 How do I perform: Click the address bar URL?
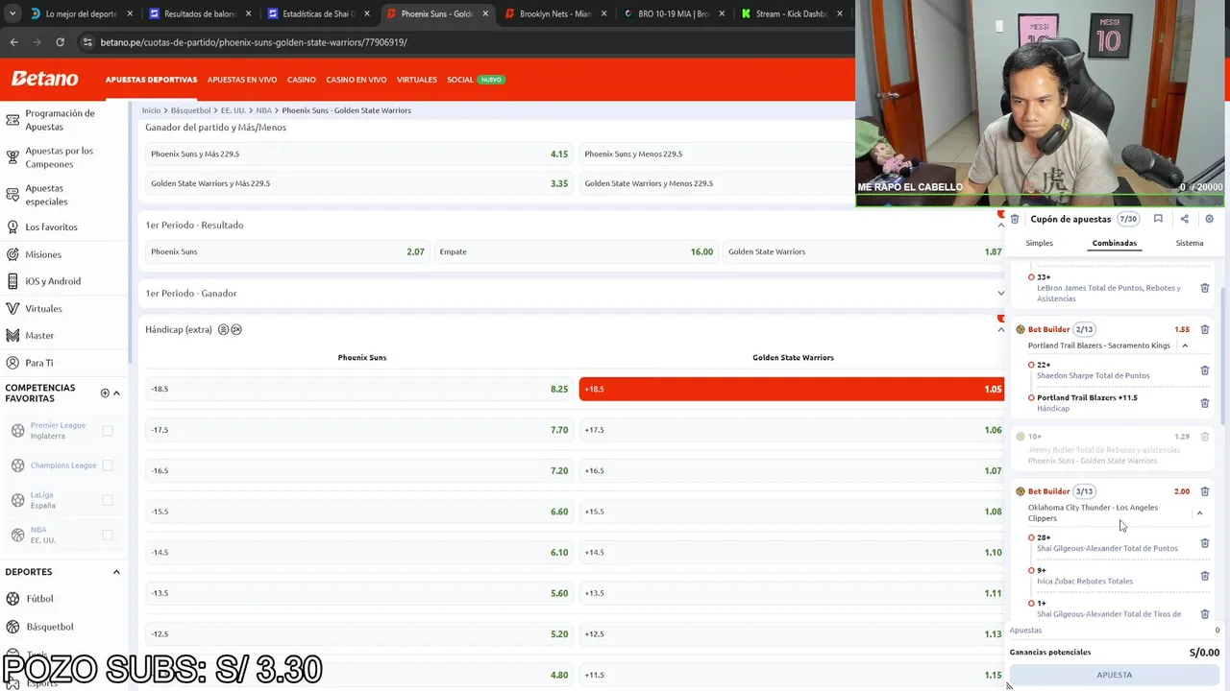254,42
